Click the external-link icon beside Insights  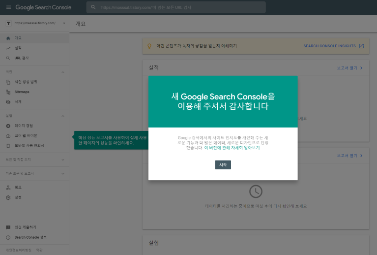(x=361, y=46)
